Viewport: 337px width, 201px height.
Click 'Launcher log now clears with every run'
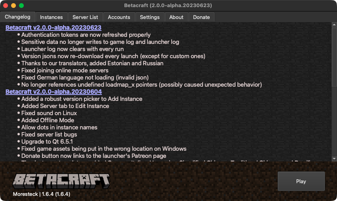point(73,49)
